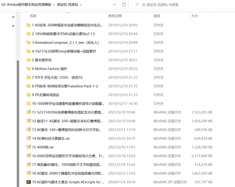
Task: Click archive icon beside '15 4000款.rar'
Action: (28, 147)
